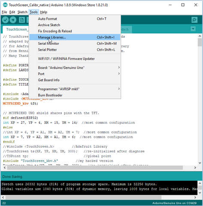Launch WiFi101 / WiFiNINA Firmware Updater
This screenshot has width=203, height=206.
pos(75,59)
